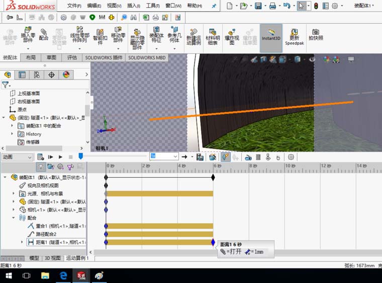
Task: Click the blue keyframe at end of 距离1
Action: [x=213, y=242]
